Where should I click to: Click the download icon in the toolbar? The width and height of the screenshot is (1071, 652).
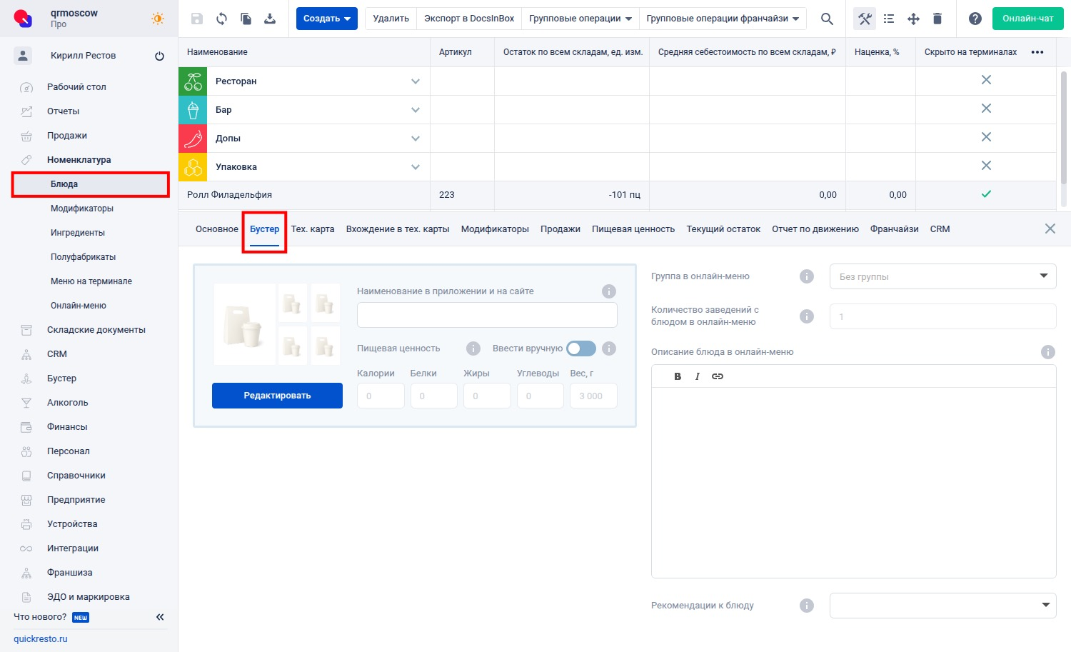pyautogui.click(x=270, y=19)
